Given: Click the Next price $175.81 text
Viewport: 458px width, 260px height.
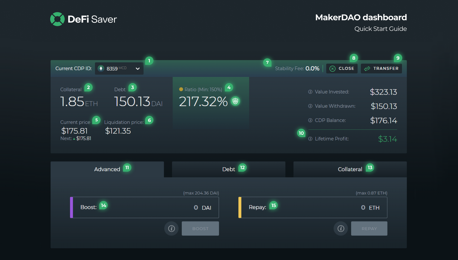Looking at the screenshot, I should click(x=76, y=139).
